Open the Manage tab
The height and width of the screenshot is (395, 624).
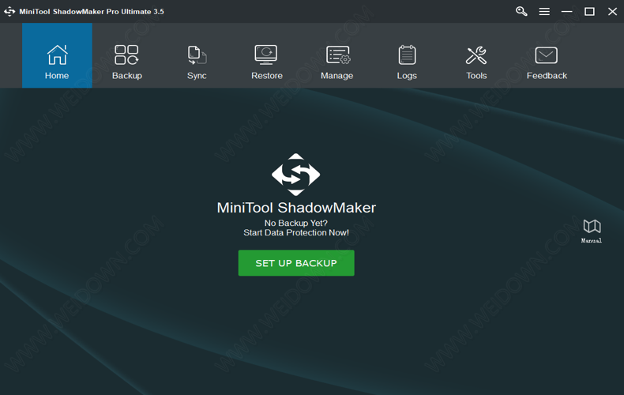point(336,55)
